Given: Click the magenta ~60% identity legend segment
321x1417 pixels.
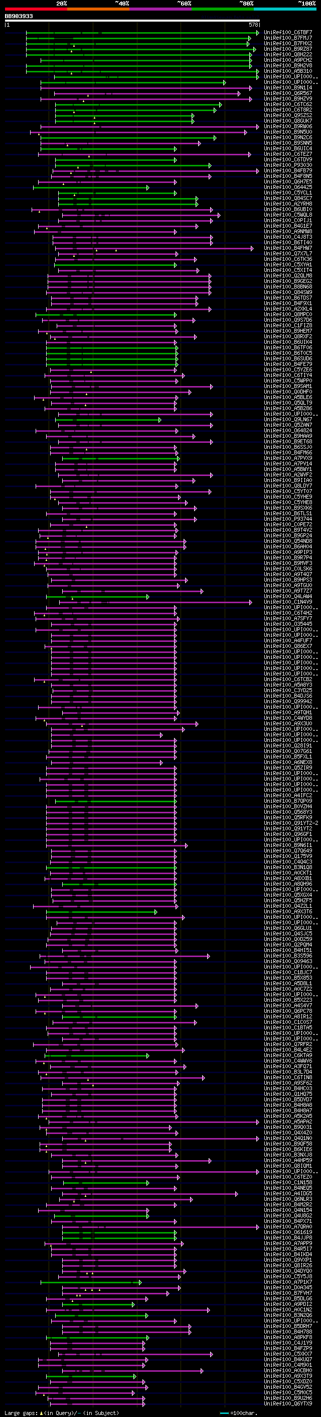Looking at the screenshot, I should [x=161, y=9].
